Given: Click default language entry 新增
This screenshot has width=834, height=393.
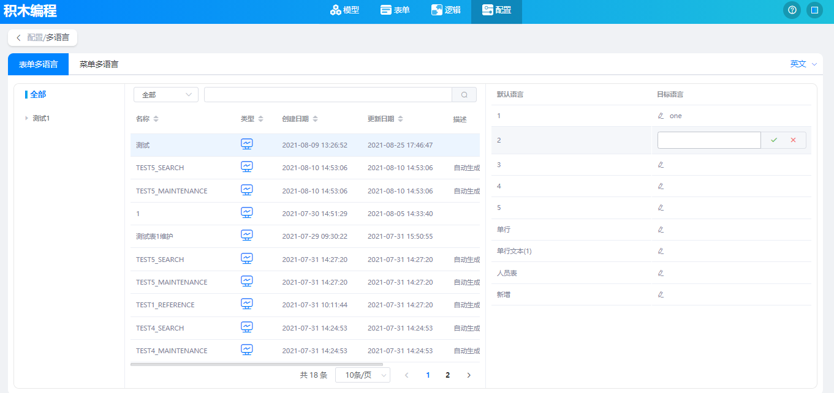Looking at the screenshot, I should 504,294.
